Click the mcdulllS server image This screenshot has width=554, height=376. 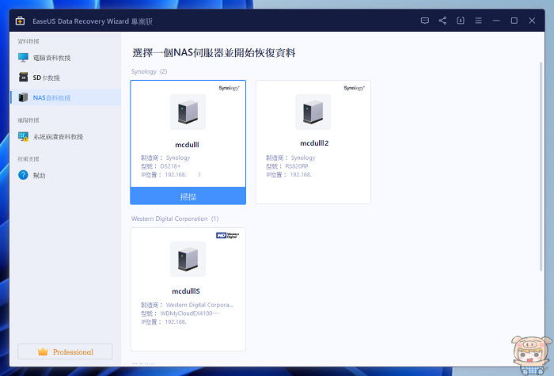(x=188, y=259)
